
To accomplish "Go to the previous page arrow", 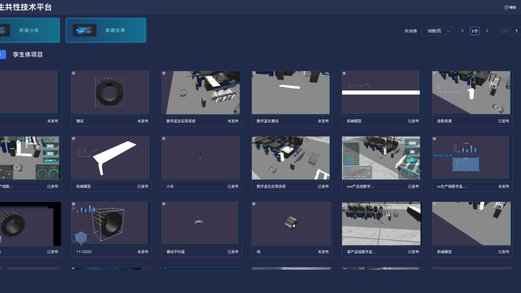I will (462, 31).
